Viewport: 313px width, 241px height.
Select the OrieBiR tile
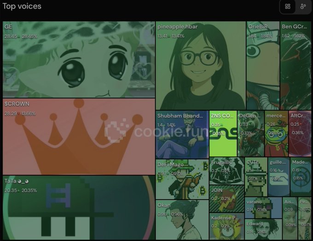263,66
